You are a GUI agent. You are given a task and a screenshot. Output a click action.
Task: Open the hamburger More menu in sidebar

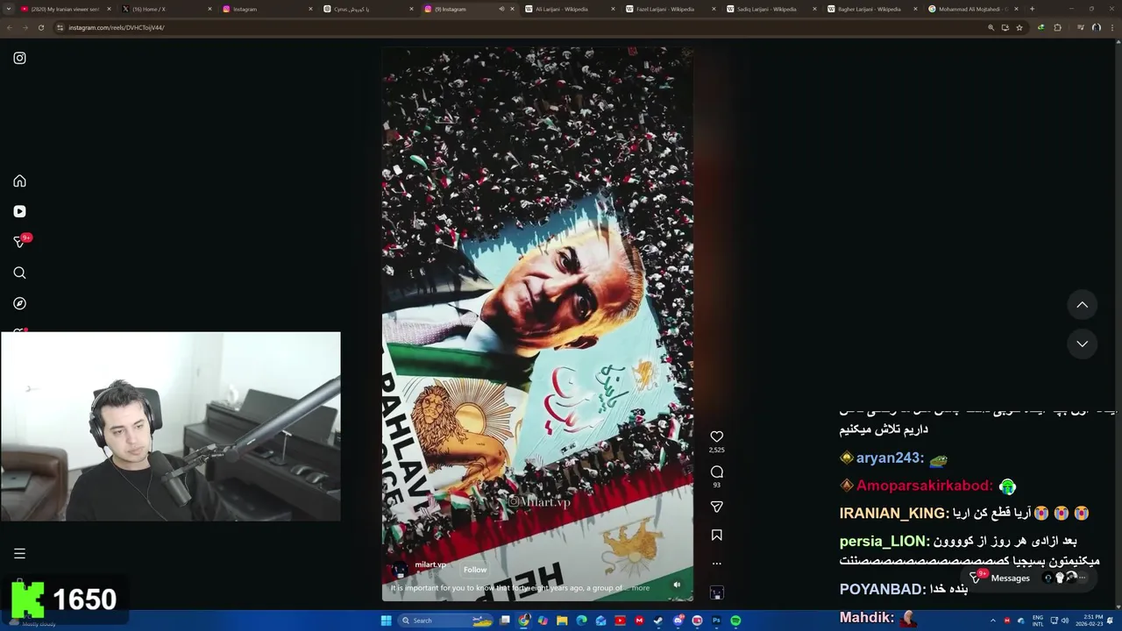point(19,553)
